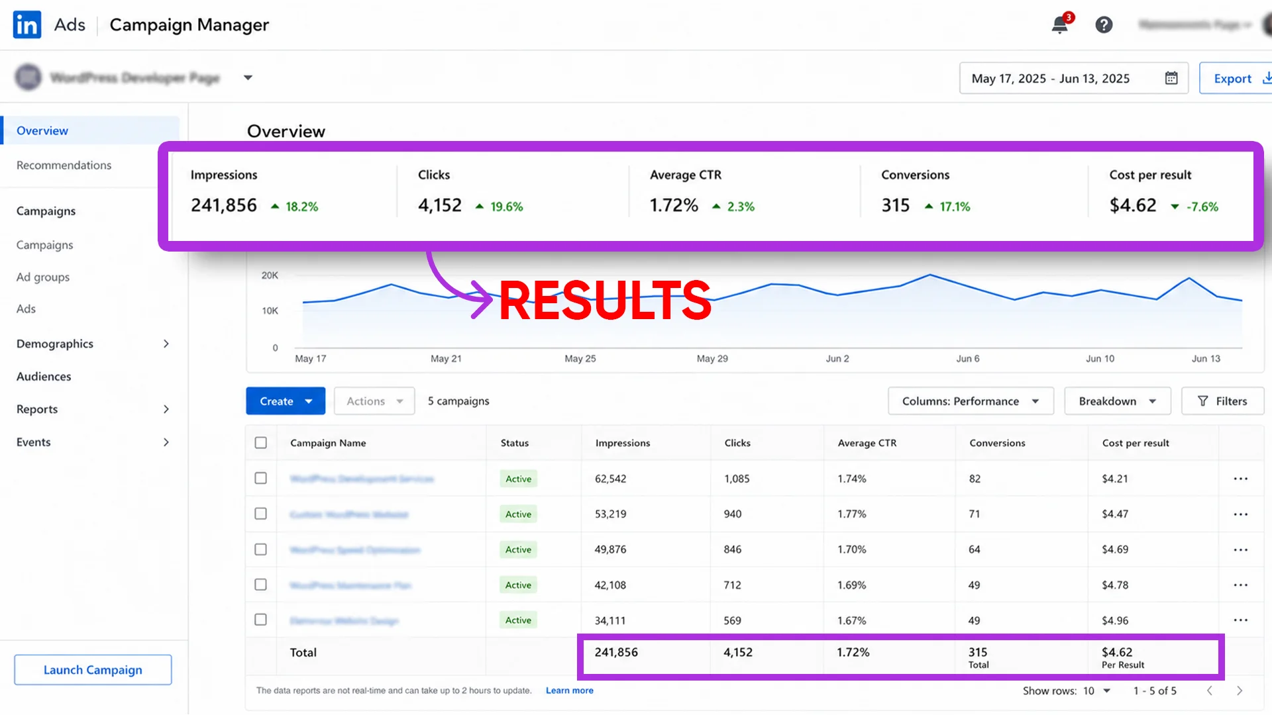Viewport: 1272px width, 715px height.
Task: Check the campaign with 53,219 impressions
Action: (x=261, y=514)
